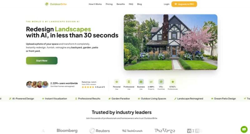This screenshot has height=134, width=250.
Task: Click the user avatars group
Action: [x=37, y=84]
